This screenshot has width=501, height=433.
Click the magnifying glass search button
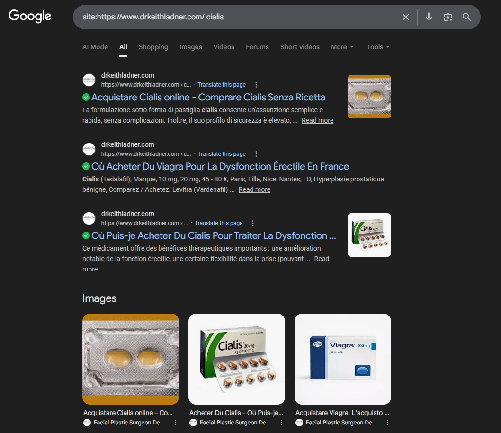coord(467,17)
